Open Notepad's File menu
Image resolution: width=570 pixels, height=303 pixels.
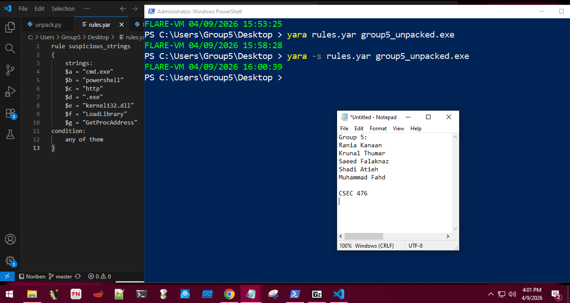coord(344,128)
